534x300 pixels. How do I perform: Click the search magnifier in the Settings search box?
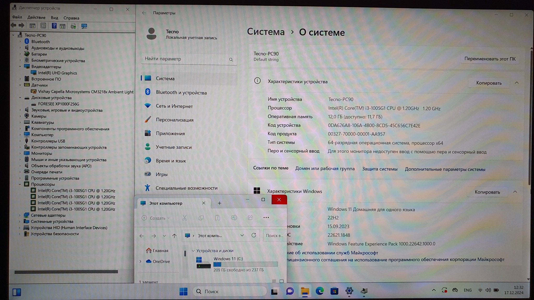[231, 60]
